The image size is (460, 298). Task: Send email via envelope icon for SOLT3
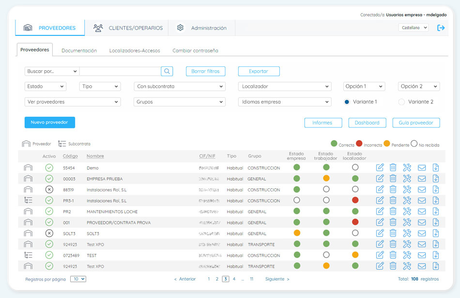tap(422, 234)
